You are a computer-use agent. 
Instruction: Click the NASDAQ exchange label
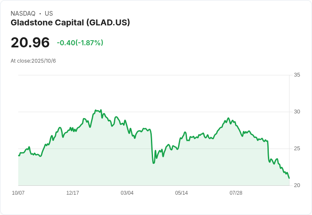point(23,14)
